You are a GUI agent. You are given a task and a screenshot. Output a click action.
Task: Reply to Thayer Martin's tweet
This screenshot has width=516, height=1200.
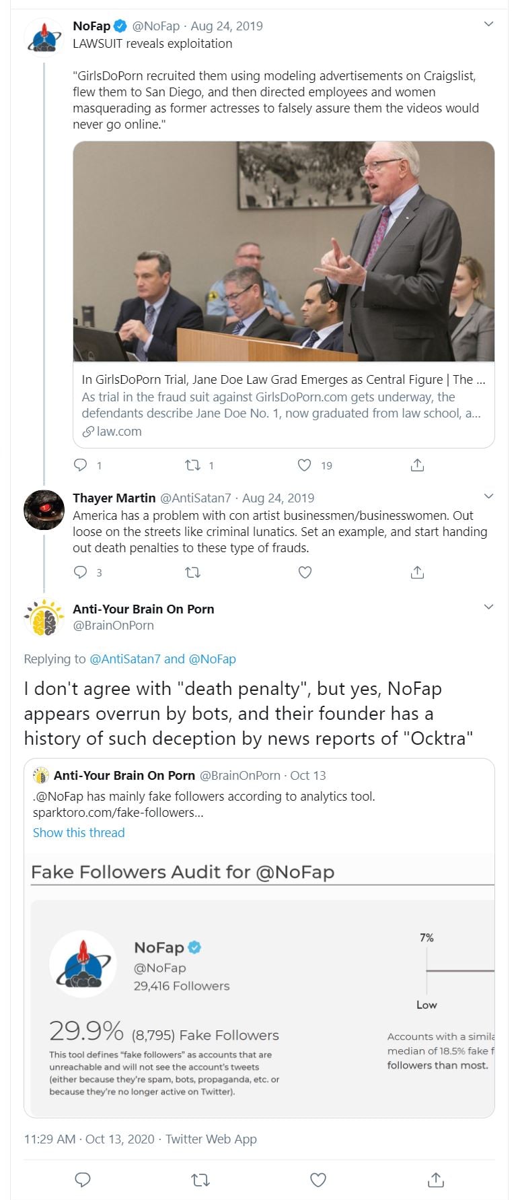[81, 572]
